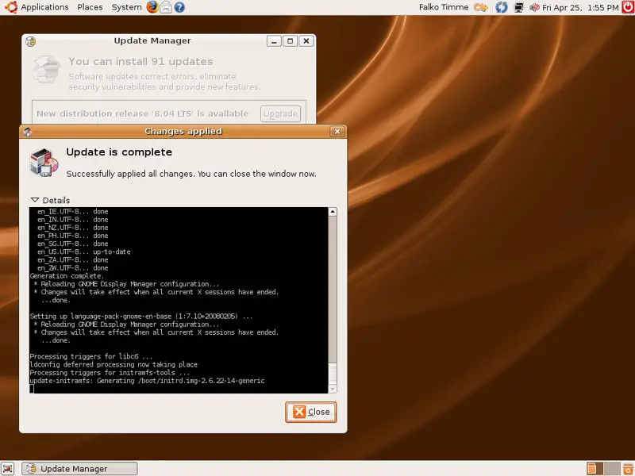Click the scrollbar up arrow in terminal details

(333, 212)
